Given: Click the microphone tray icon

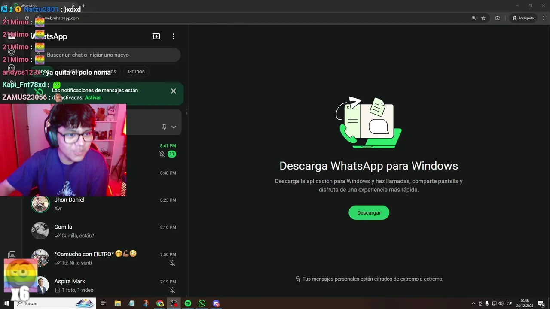Looking at the screenshot, I should 487,303.
